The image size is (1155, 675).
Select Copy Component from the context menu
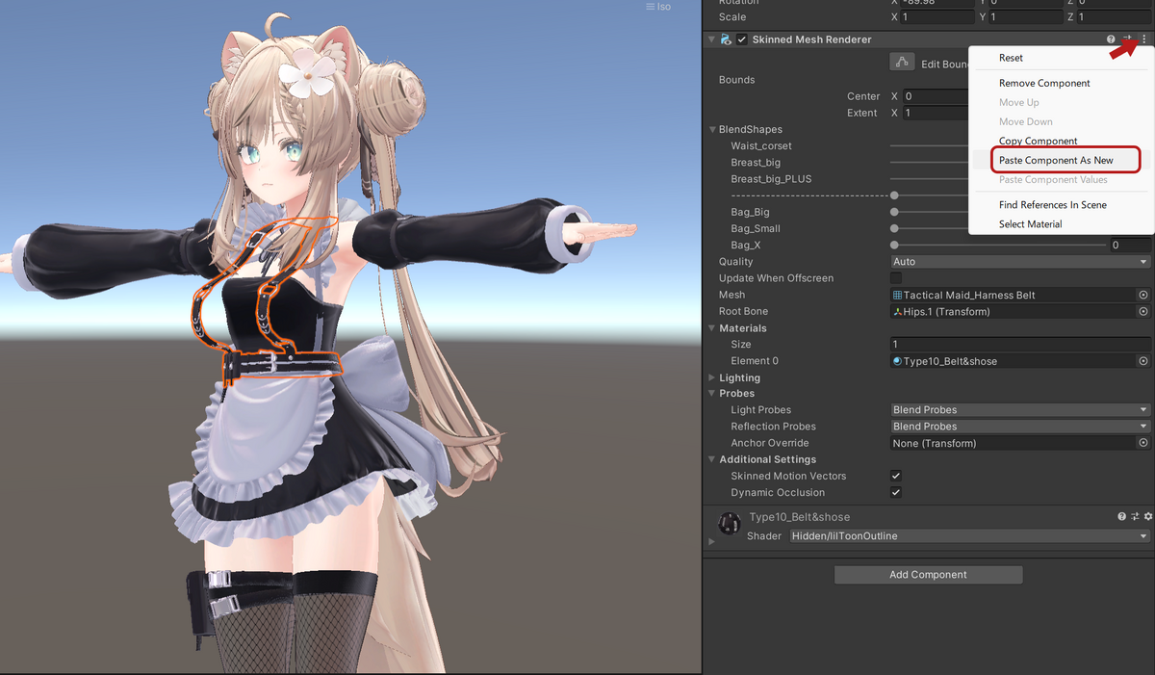click(1037, 140)
